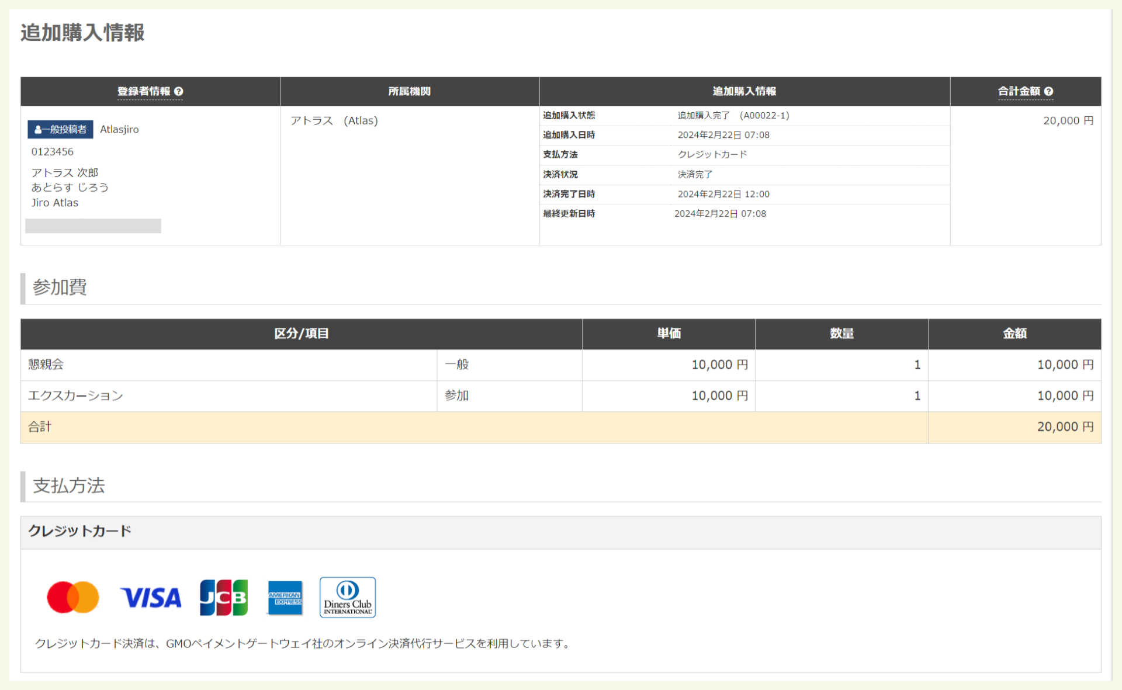Select the 懇親会 row in the fee table

[46, 364]
